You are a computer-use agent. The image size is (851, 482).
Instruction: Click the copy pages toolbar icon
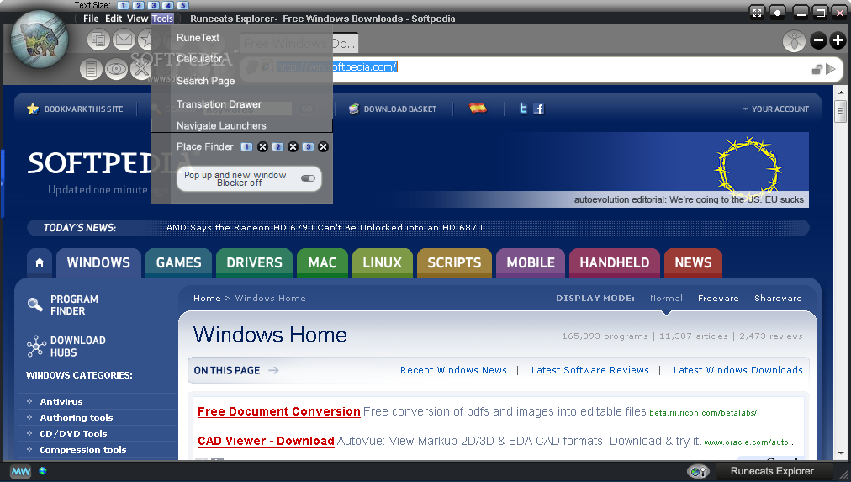[98, 39]
